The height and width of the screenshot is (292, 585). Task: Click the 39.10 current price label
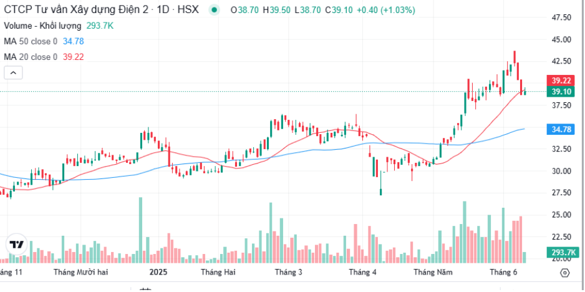[561, 92]
